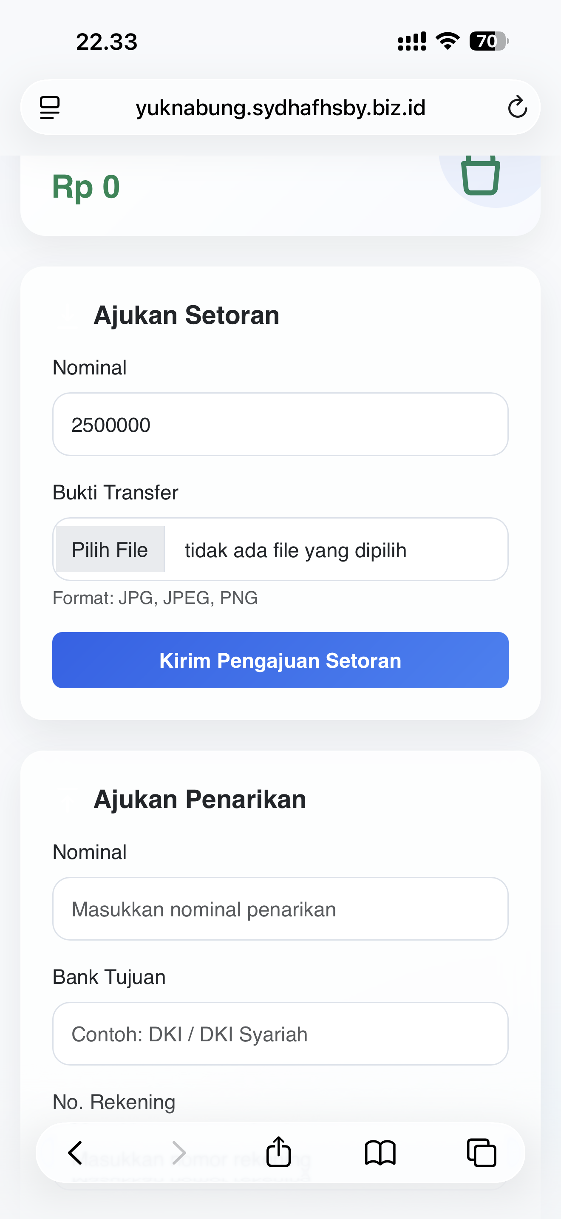Tap the green bucket savings icon
561x1219 pixels.
[481, 175]
